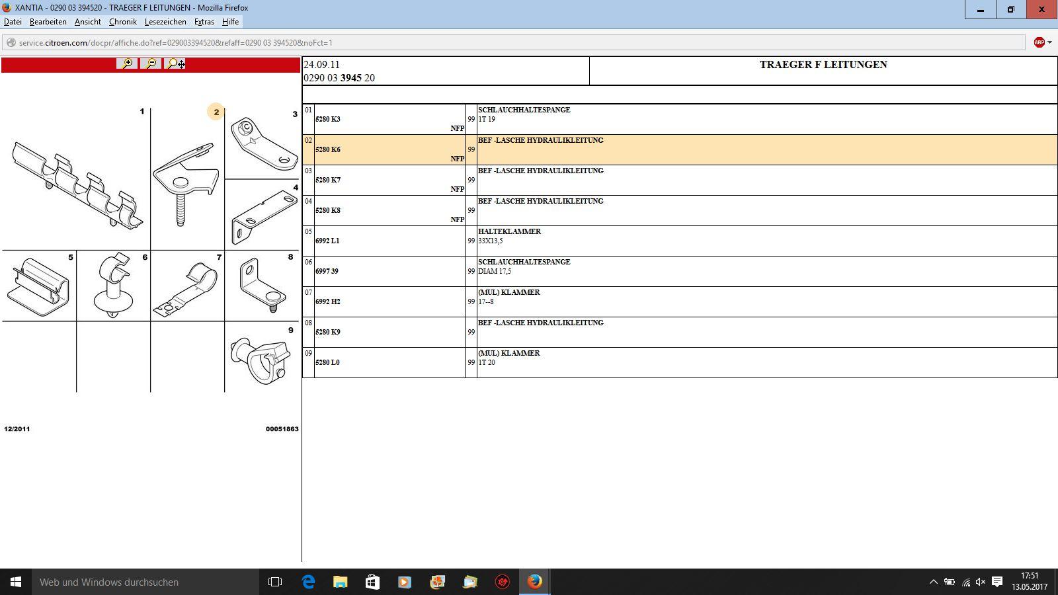1058x595 pixels.
Task: Click (MUL) KLAMMER 1T 20 description
Action: pos(509,358)
